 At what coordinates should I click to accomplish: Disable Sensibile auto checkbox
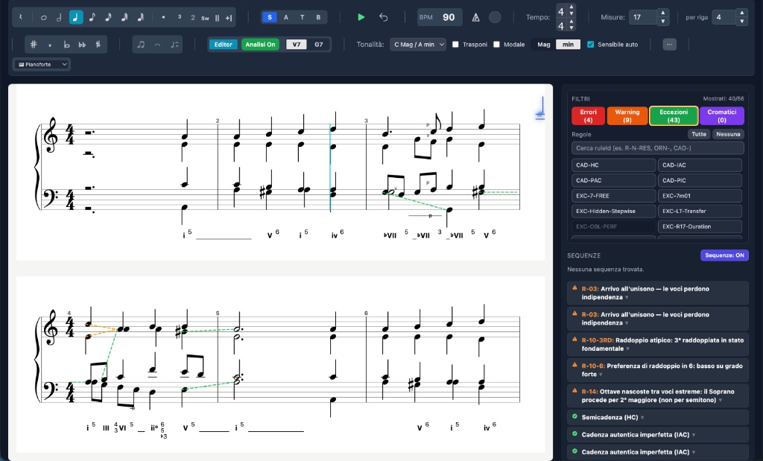(x=591, y=45)
